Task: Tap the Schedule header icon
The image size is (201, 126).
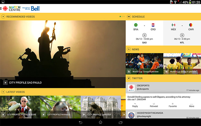Action: tap(129, 17)
